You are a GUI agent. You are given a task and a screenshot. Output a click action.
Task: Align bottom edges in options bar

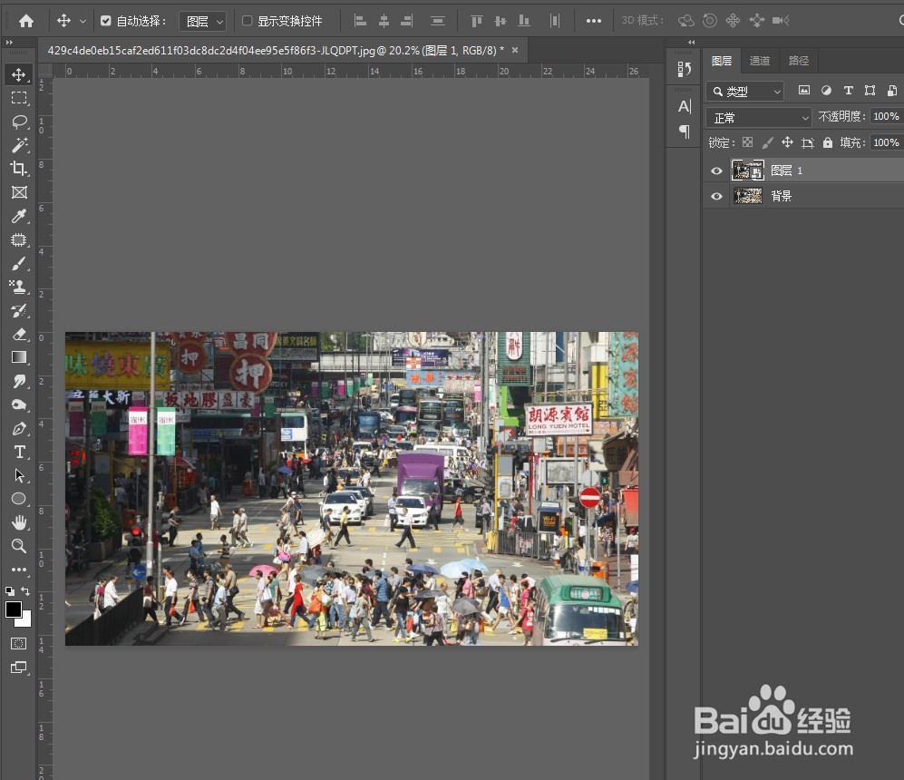(x=524, y=21)
